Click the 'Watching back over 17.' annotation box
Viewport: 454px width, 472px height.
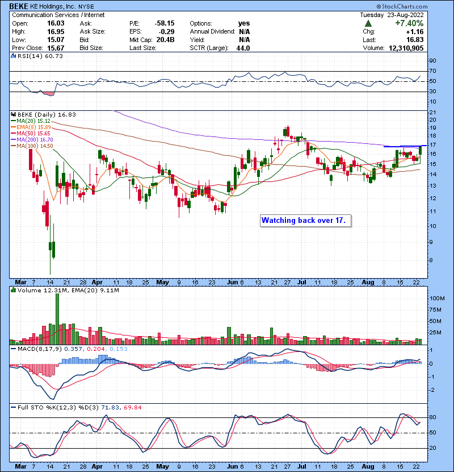point(305,221)
